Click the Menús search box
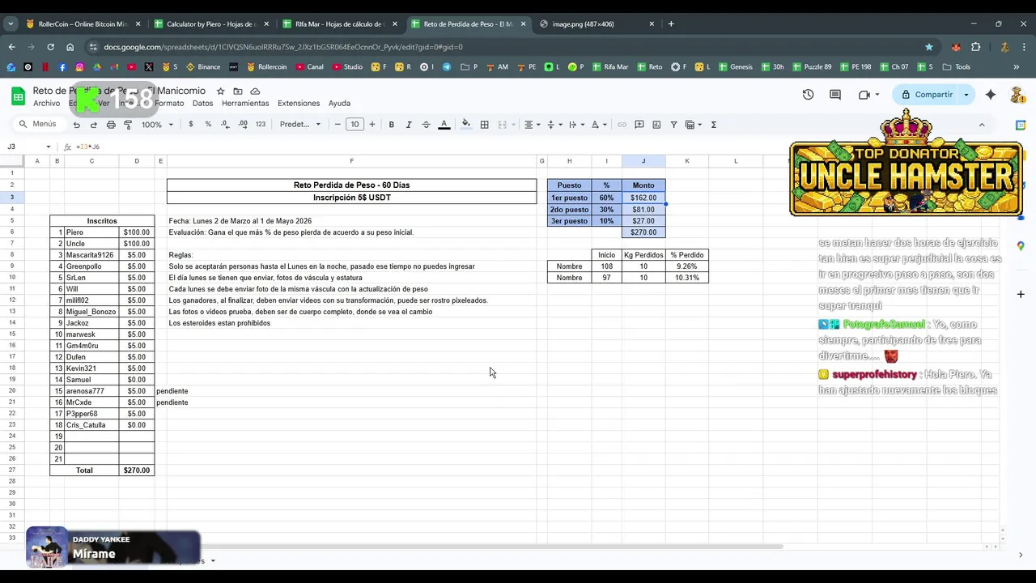Viewport: 1036px width, 583px height. [x=37, y=124]
